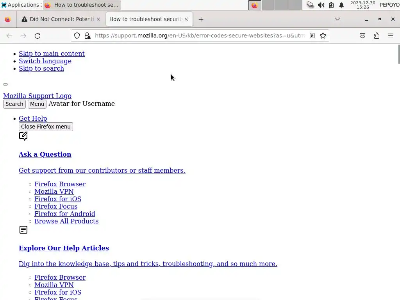
Task: Click the URL address bar field
Action: [200, 36]
